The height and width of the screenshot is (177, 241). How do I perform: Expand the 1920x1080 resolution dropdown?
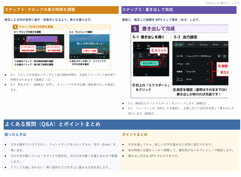point(197,71)
